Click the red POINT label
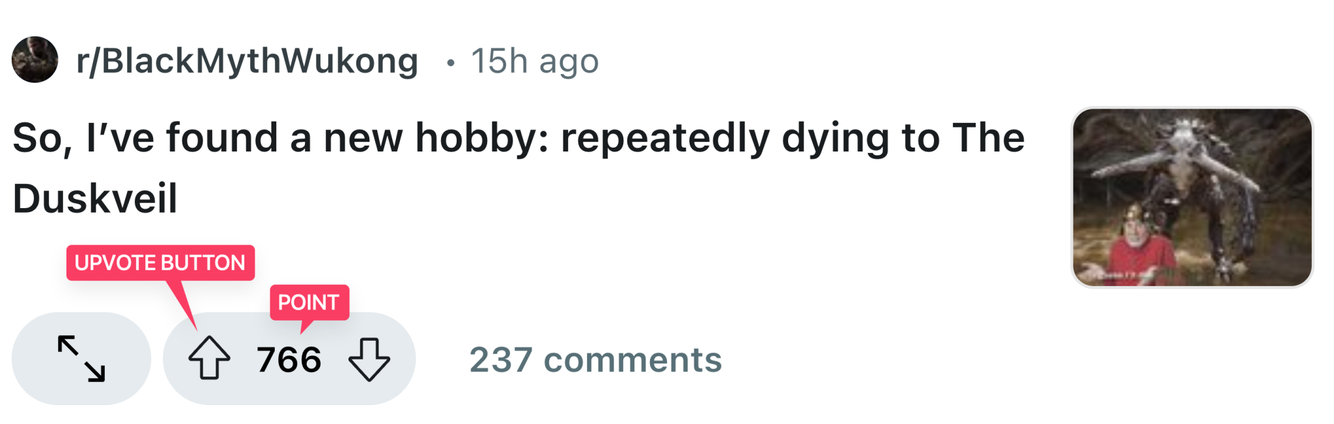The height and width of the screenshot is (424, 1334). (x=309, y=302)
